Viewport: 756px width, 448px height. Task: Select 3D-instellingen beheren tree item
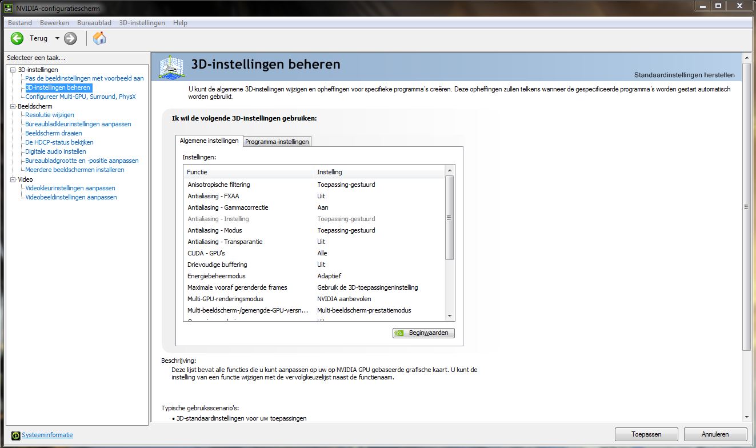[58, 87]
